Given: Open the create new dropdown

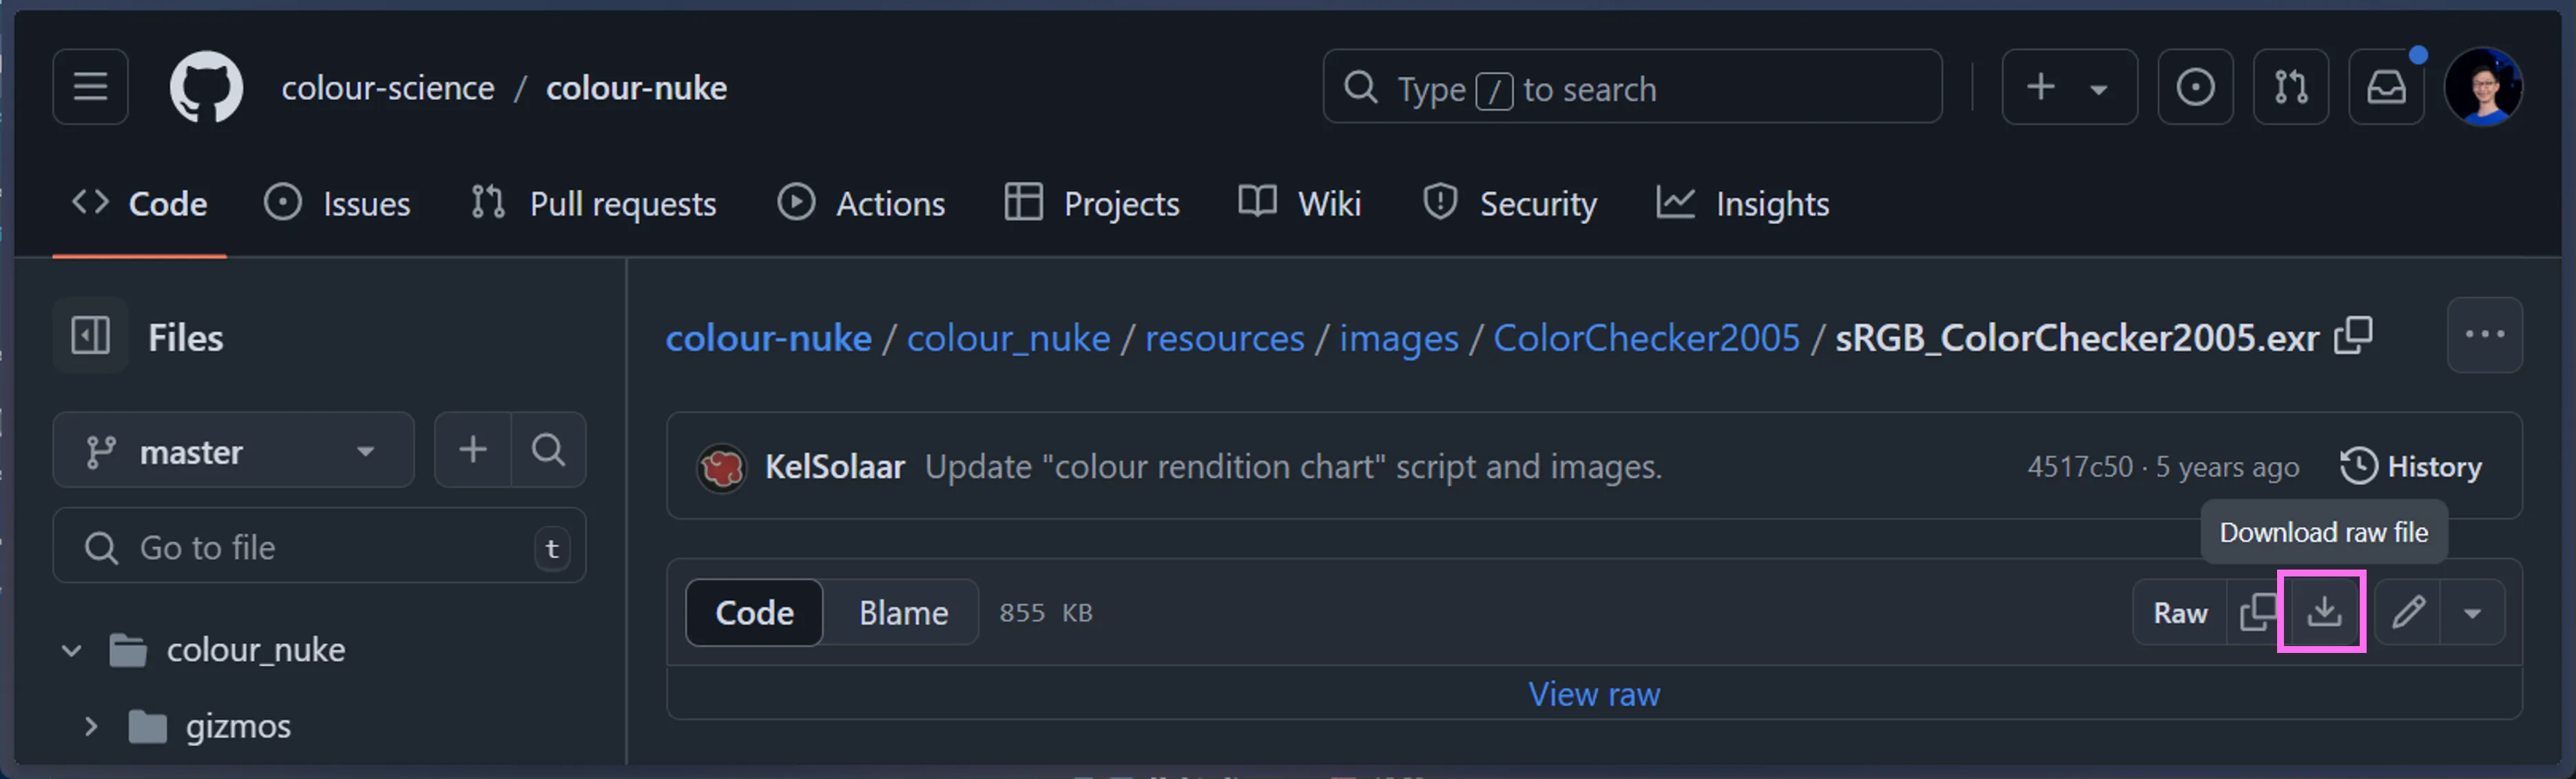Looking at the screenshot, I should coord(2069,87).
